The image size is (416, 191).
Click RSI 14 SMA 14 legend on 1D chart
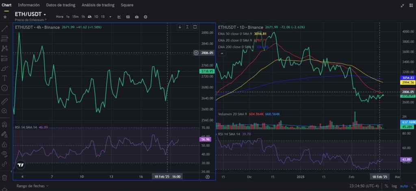tap(229, 134)
